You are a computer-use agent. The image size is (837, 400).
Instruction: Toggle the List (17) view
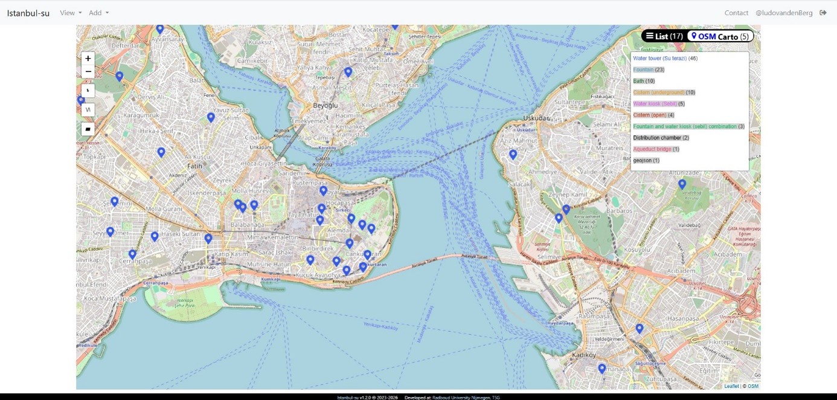[664, 36]
